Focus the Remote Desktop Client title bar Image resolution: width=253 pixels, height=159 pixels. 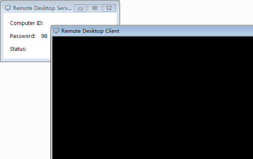click(x=186, y=31)
